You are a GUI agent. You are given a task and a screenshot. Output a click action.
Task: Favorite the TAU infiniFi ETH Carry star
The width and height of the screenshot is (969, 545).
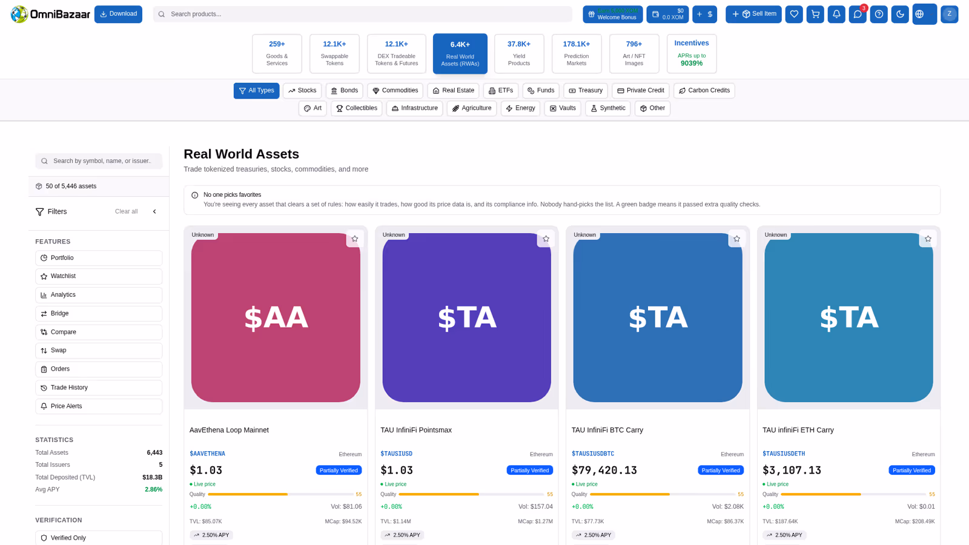pos(928,239)
